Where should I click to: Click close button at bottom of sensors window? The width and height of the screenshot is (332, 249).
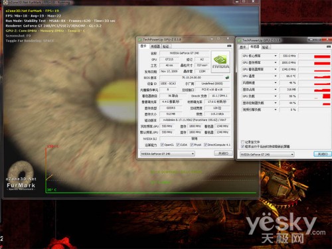click(x=323, y=154)
